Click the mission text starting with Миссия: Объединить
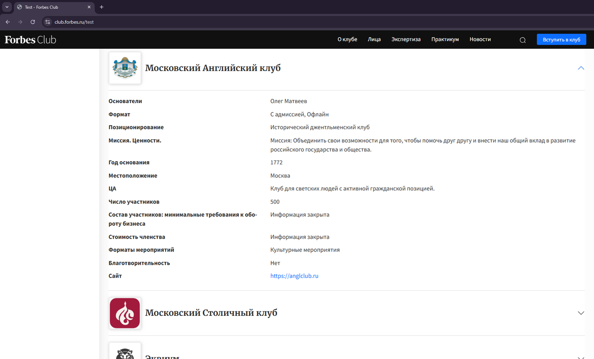 [x=423, y=145]
